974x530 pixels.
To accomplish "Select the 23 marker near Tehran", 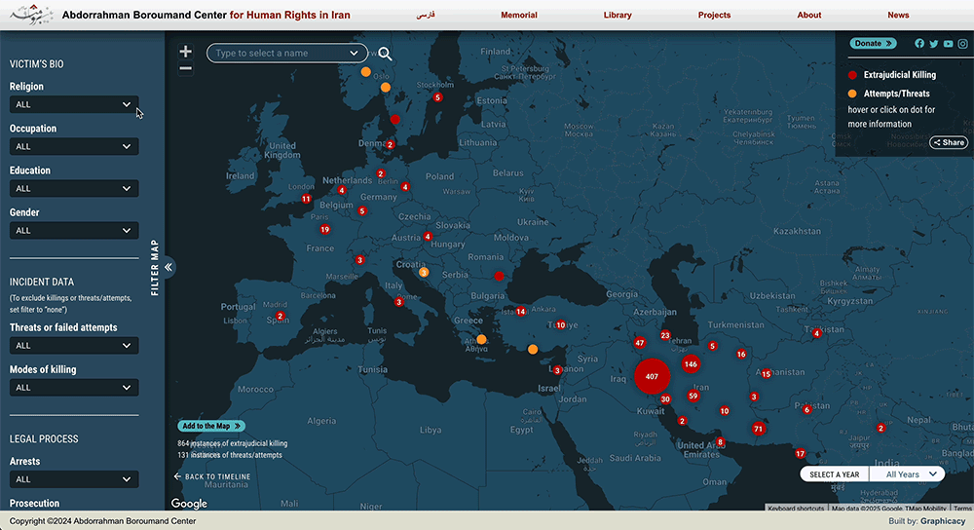I will click(665, 335).
